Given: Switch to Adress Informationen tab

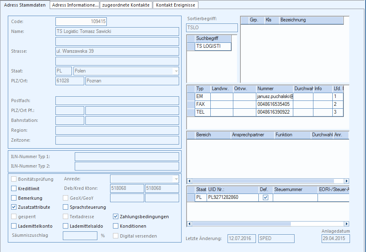Looking at the screenshot, I should pos(75,5).
